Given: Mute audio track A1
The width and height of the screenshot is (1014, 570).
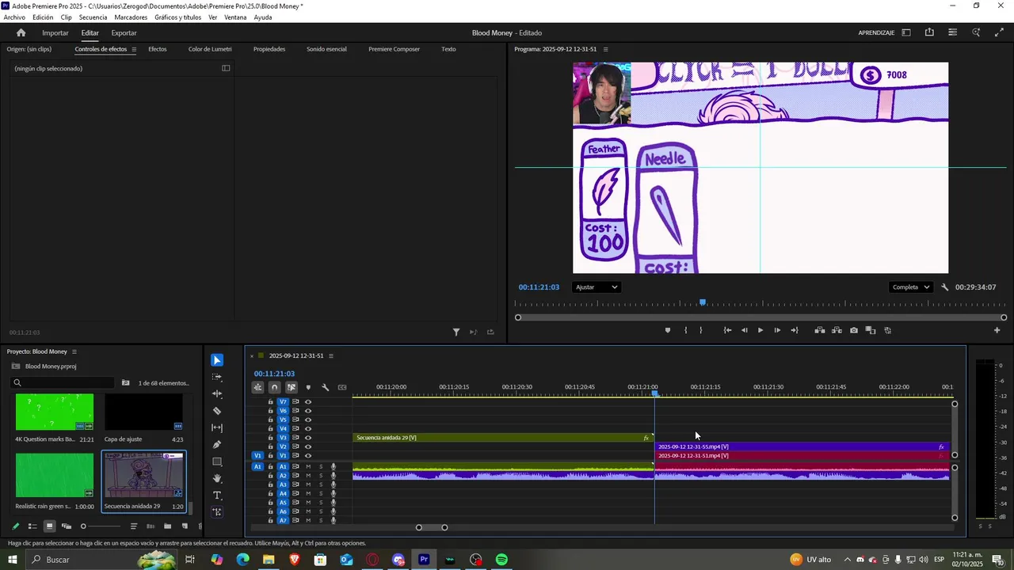Looking at the screenshot, I should [x=308, y=467].
